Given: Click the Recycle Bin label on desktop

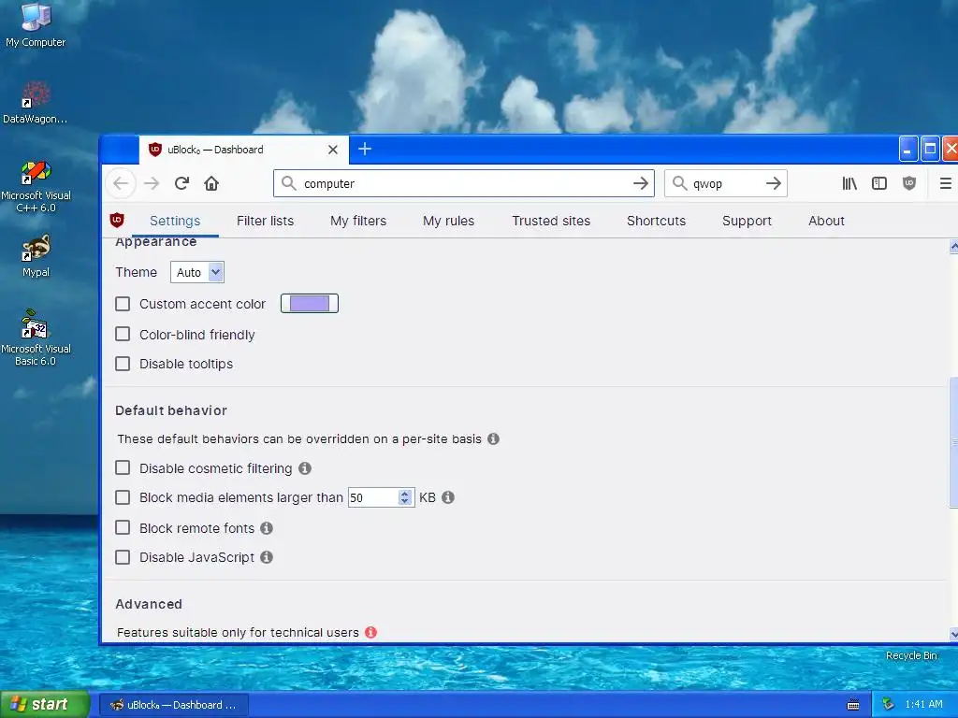Looking at the screenshot, I should (x=911, y=655).
